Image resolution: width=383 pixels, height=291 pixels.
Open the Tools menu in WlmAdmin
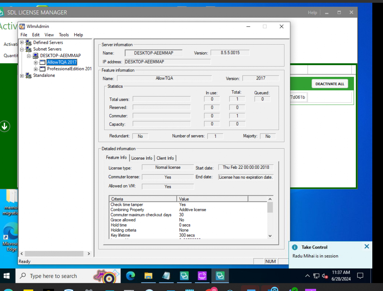tap(64, 35)
